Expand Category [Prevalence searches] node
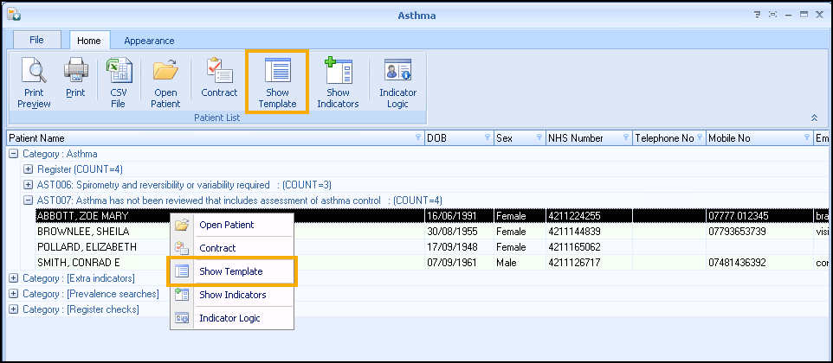The width and height of the screenshot is (833, 363). click(14, 294)
